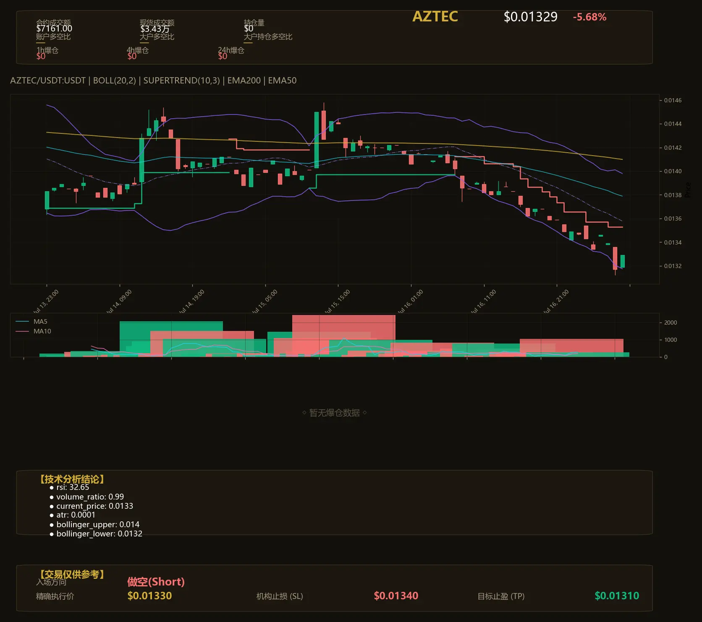Click the 24h爆仓 liquidation label
Image resolution: width=702 pixels, height=622 pixels.
pyautogui.click(x=231, y=50)
